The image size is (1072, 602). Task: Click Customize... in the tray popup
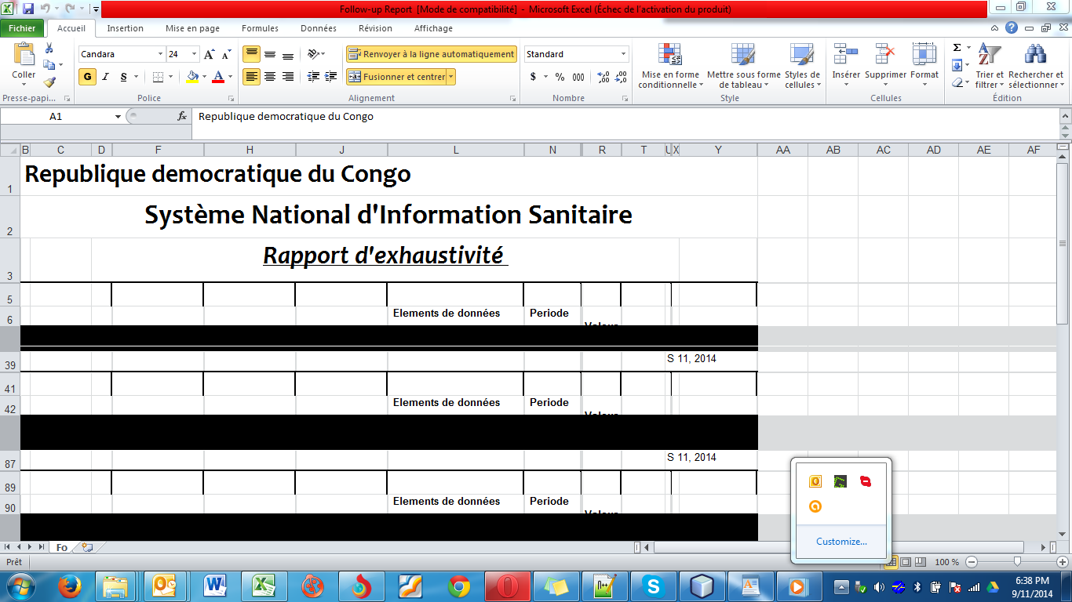click(841, 542)
